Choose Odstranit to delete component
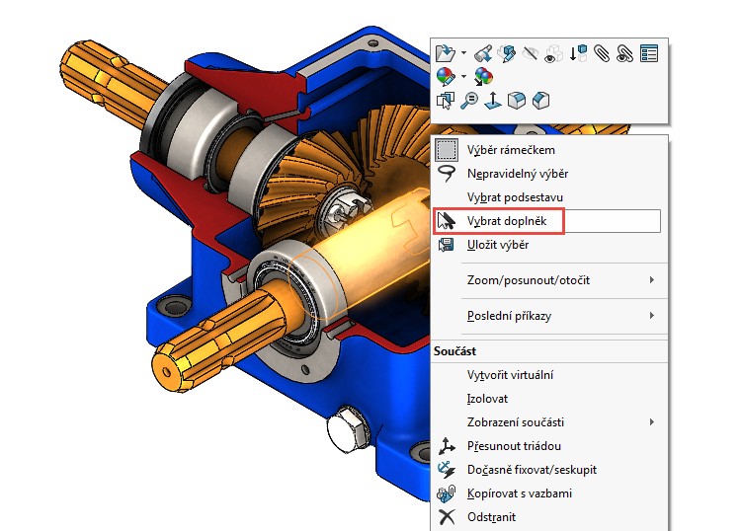Image resolution: width=741 pixels, height=531 pixels. [550, 517]
